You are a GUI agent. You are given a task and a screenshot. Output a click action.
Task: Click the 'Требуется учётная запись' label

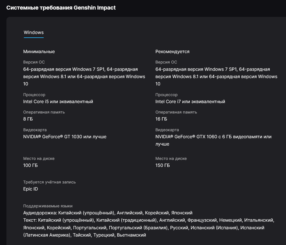pyautogui.click(x=49, y=182)
